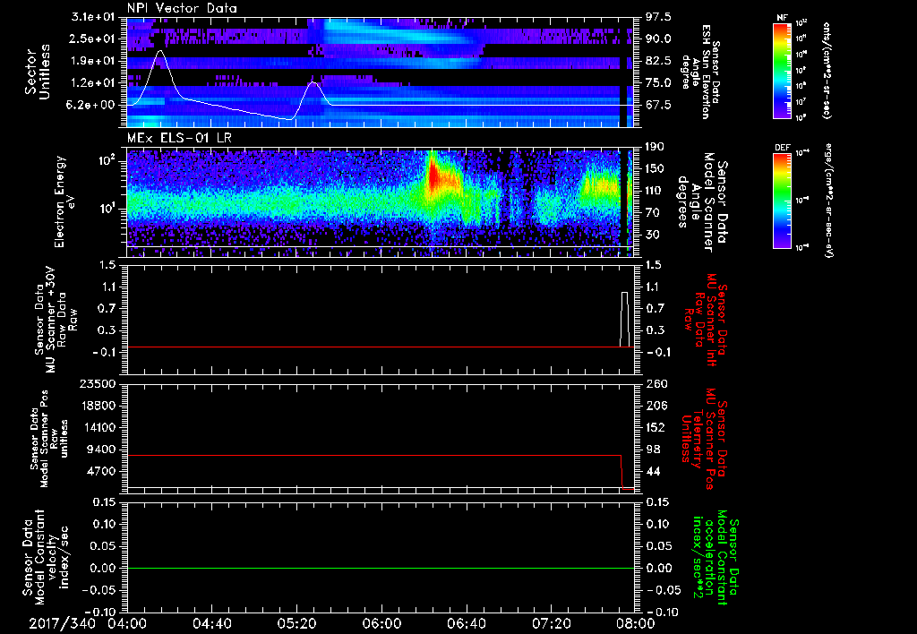Viewport: 917px width, 634px height.
Task: Click the 152 telemetry tick label
Action: pyautogui.click(x=655, y=427)
